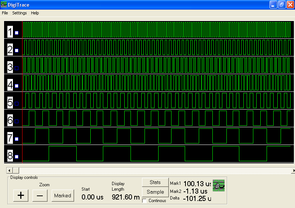Click the Display controls group label

point(24,177)
